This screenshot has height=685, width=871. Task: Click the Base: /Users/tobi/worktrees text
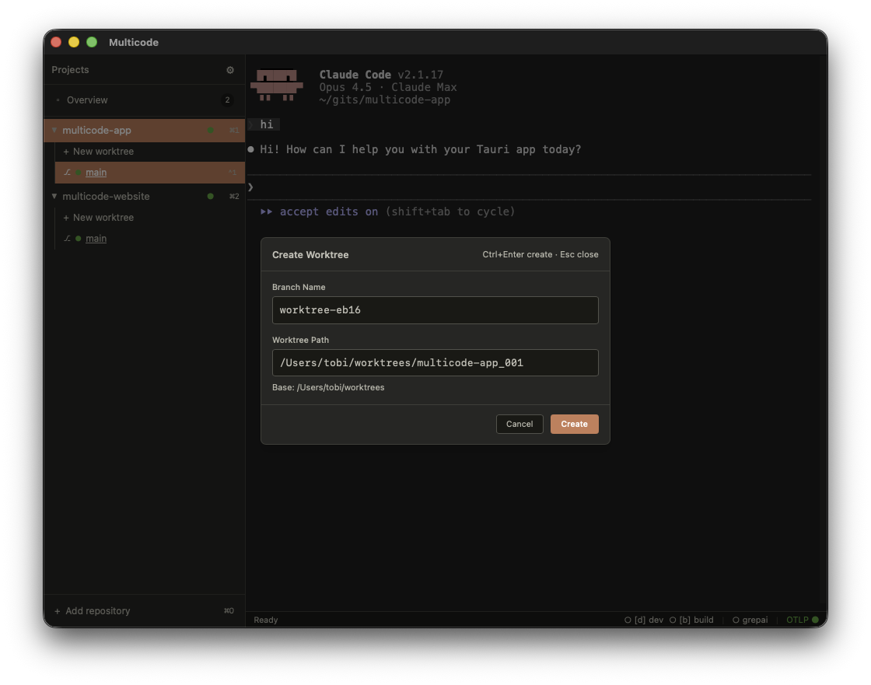point(328,387)
